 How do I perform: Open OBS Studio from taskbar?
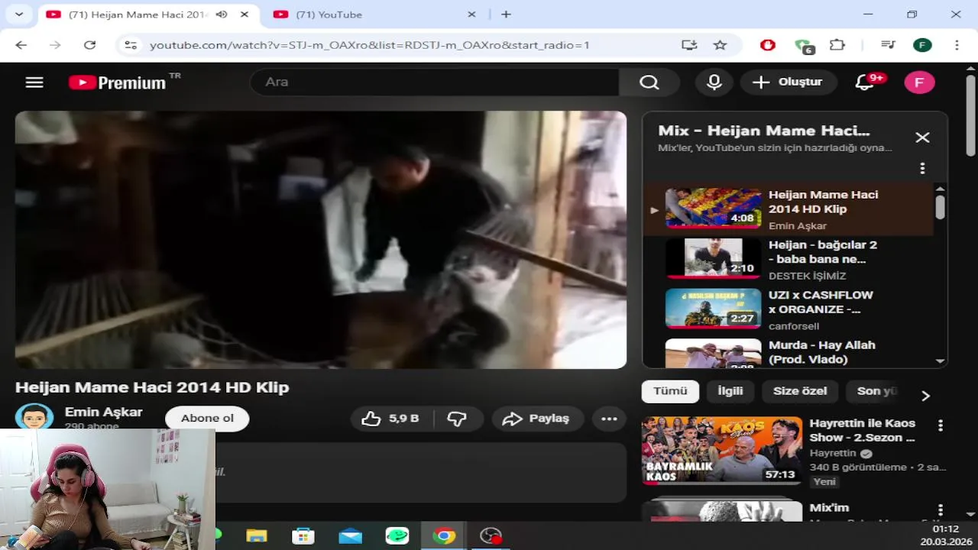tap(490, 536)
